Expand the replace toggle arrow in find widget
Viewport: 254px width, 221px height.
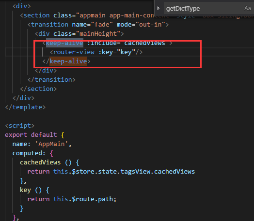click(159, 8)
